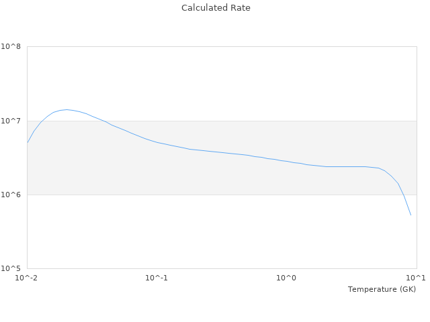
Task: Click the flat plateau of the curve right of 10^0
Action: click(343, 166)
